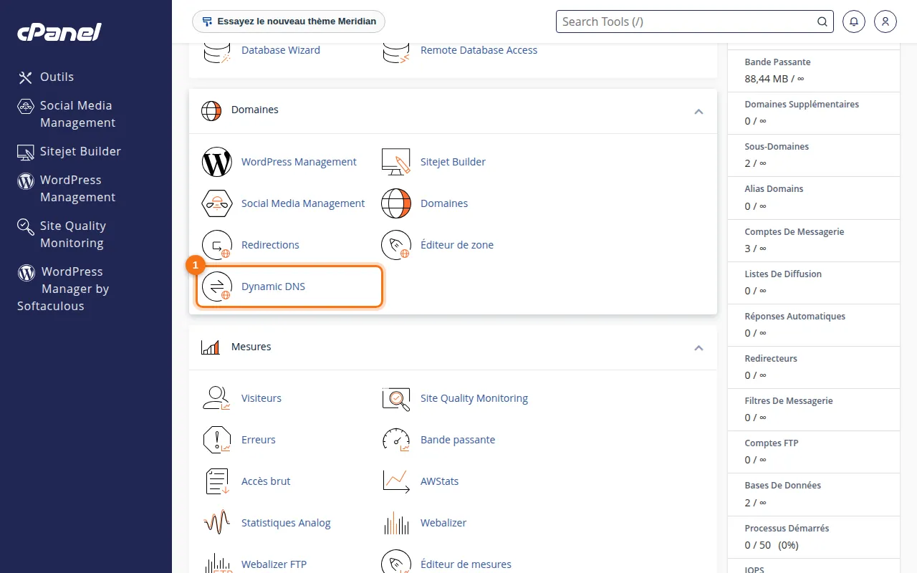Click Essayez le nouveau thème Meridian button
Viewport: 917px width, 573px height.
(x=289, y=21)
